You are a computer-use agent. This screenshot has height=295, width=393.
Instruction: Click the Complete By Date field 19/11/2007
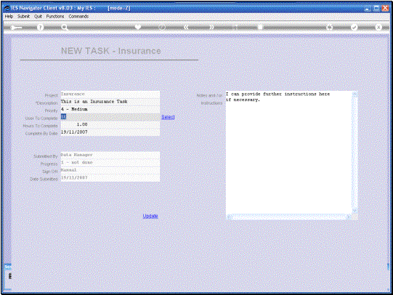110,132
